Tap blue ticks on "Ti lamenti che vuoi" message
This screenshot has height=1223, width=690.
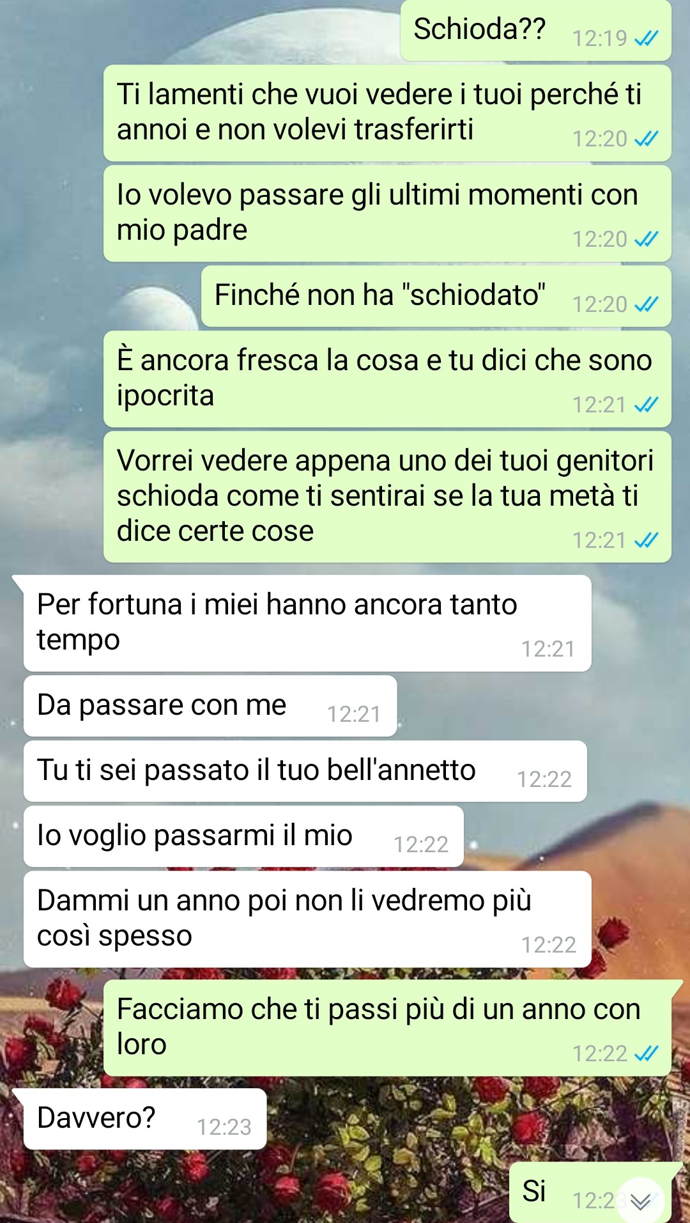coord(646,139)
